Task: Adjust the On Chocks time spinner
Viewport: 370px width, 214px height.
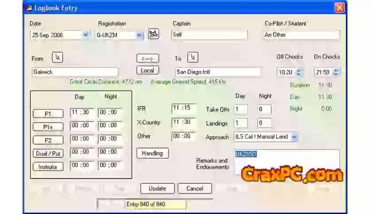Action: 336,72
